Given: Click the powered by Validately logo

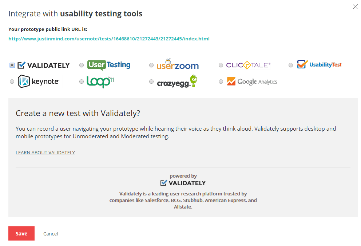Looking at the screenshot, I should 183,183.
